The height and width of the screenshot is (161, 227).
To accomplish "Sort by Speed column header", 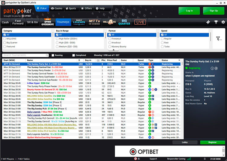I will point(140,60).
